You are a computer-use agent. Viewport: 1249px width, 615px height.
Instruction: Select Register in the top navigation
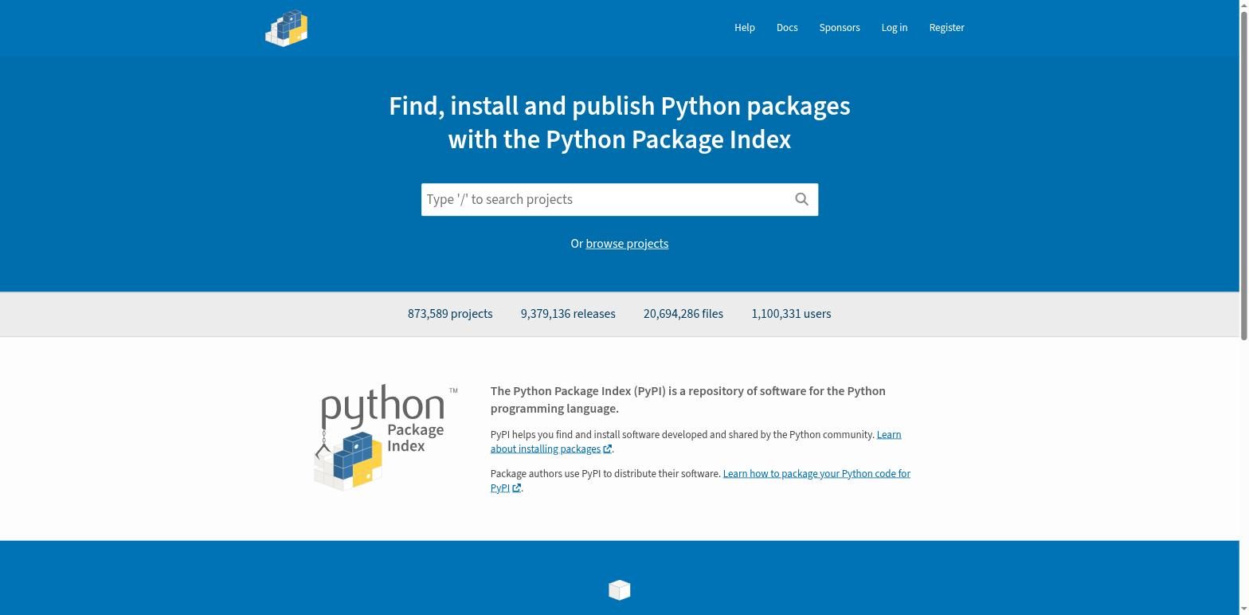[946, 28]
